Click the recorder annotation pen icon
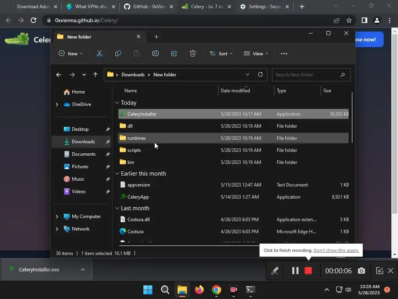Image resolution: width=398 pixels, height=299 pixels. tap(275, 271)
